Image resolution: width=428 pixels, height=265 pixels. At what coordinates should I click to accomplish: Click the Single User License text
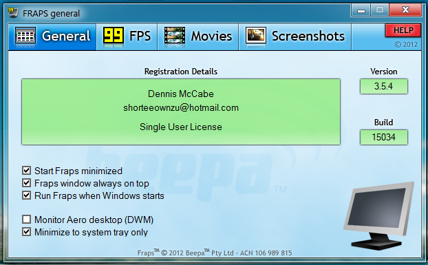click(x=181, y=127)
